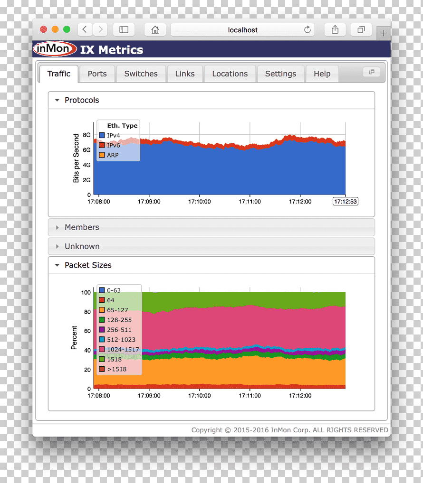Screen dimensions: 423x483
Task: Open the Settings tab
Action: tap(280, 74)
